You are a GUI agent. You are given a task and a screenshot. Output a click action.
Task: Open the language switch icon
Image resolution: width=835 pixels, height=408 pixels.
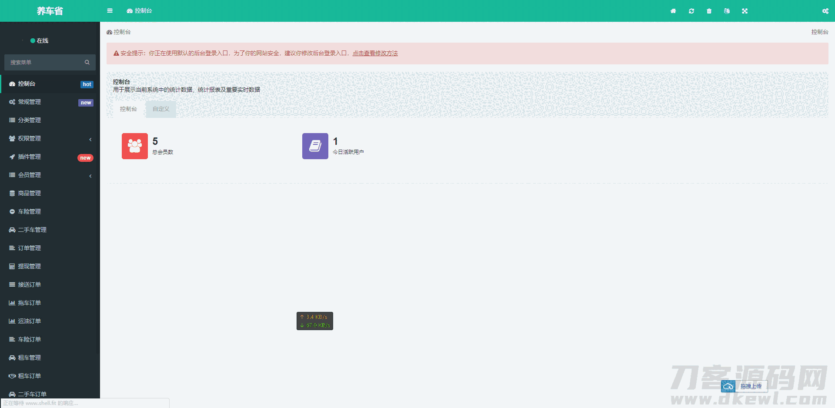(727, 11)
